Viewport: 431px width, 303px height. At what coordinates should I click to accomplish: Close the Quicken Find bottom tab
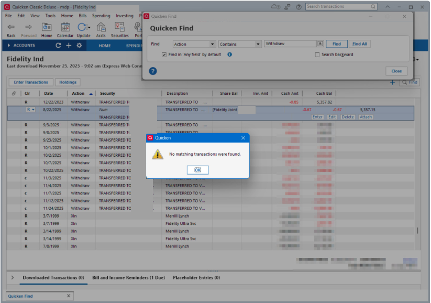69,296
